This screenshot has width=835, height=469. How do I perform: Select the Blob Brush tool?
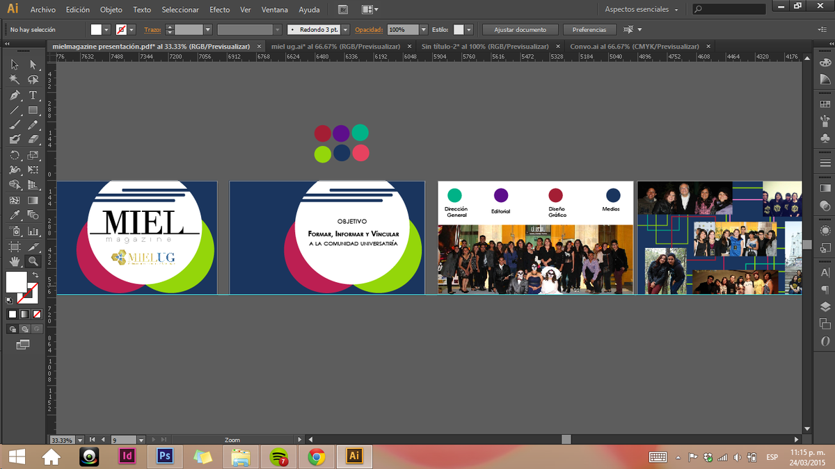[x=14, y=140]
